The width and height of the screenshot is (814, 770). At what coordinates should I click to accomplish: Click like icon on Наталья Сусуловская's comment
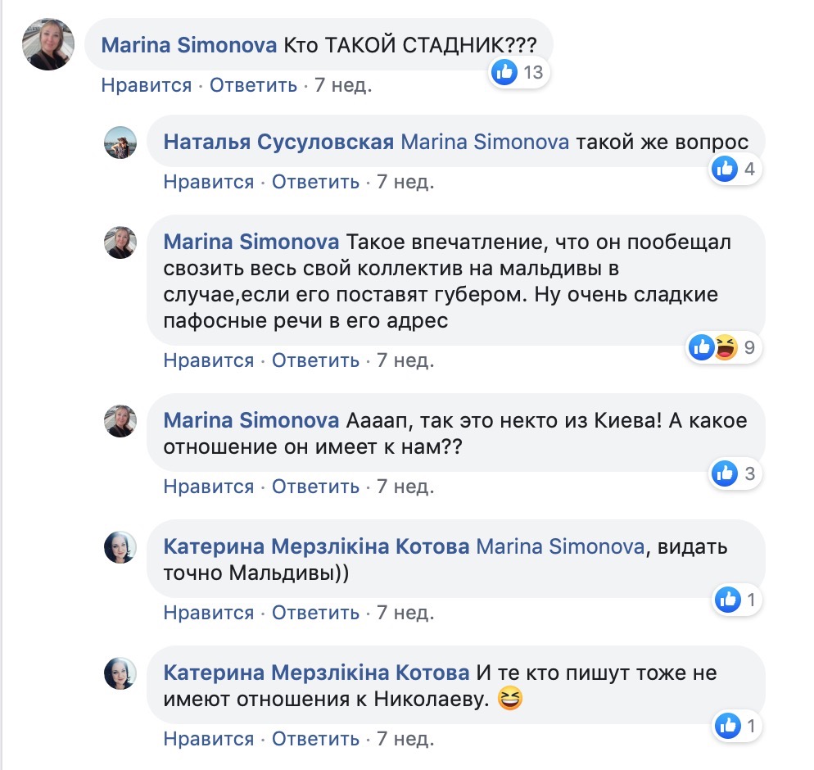[x=725, y=170]
